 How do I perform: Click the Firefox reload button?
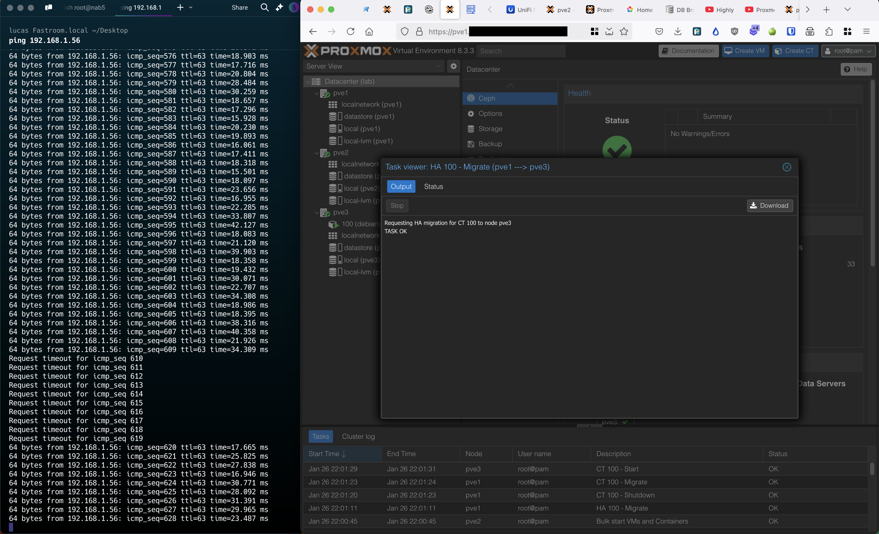point(350,31)
